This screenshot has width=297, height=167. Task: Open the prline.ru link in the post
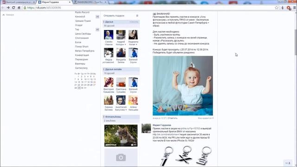pyautogui.click(x=190, y=128)
